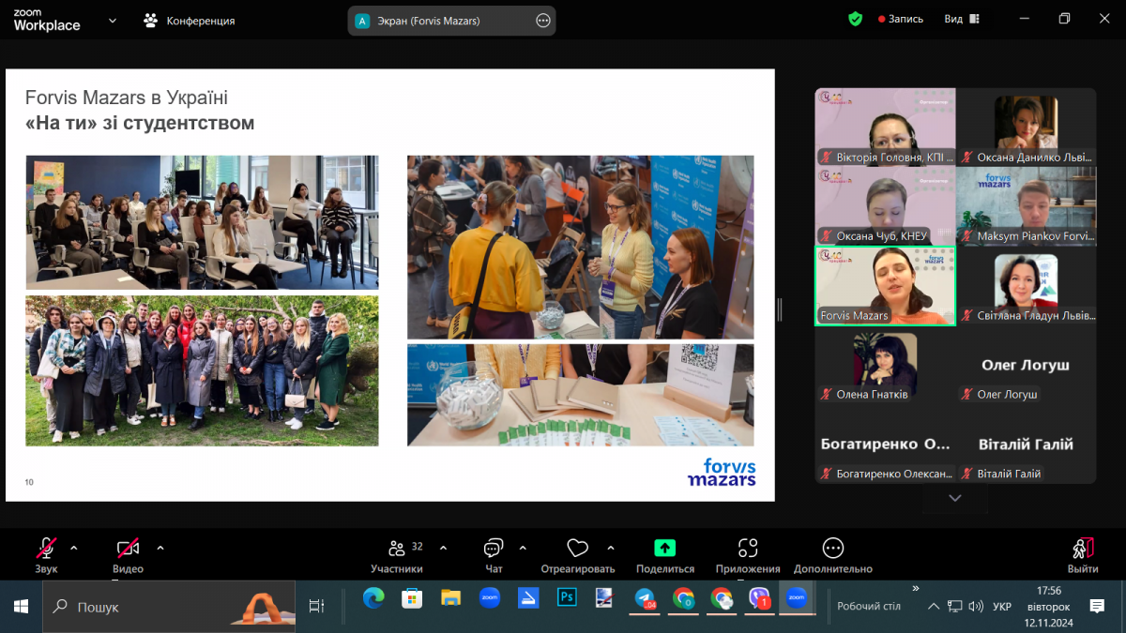Turn on camera with Видео button
The height and width of the screenshot is (633, 1126).
pos(128,550)
